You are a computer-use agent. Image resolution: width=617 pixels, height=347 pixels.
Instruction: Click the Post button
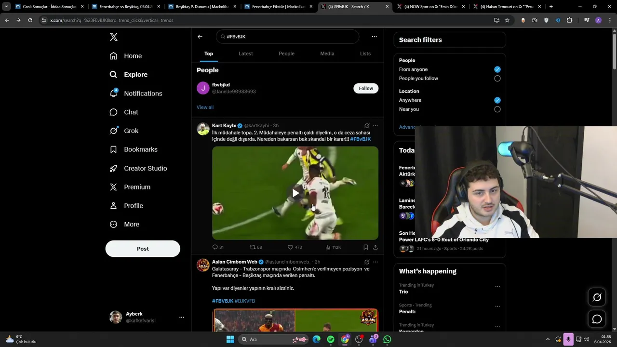click(x=143, y=249)
